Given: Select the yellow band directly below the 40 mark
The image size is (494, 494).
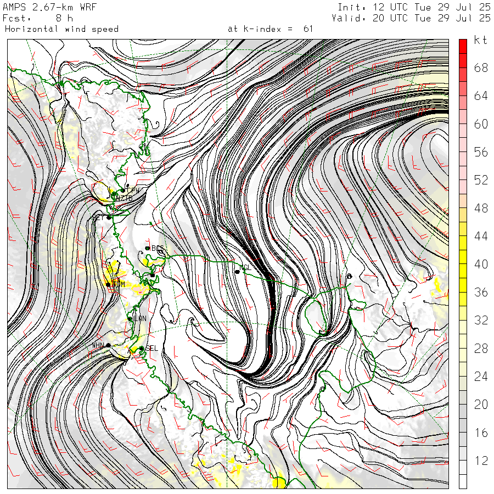Looking at the screenshot, I should click(463, 271).
